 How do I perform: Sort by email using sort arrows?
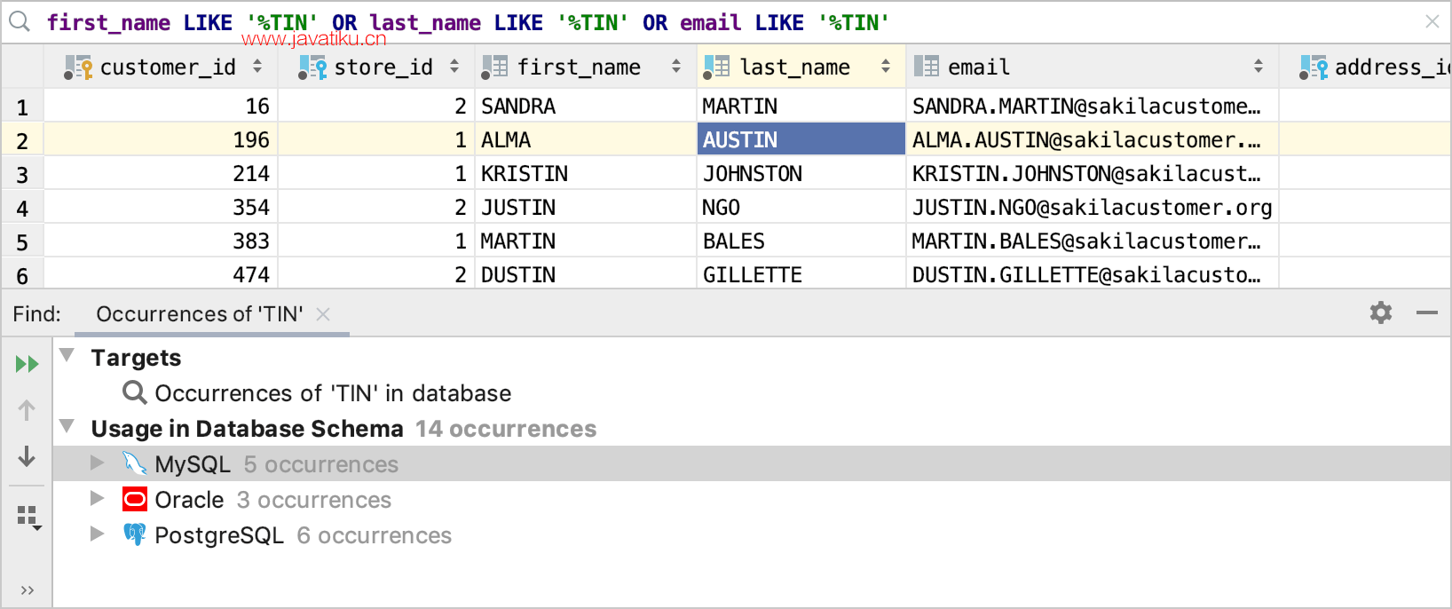(1259, 67)
